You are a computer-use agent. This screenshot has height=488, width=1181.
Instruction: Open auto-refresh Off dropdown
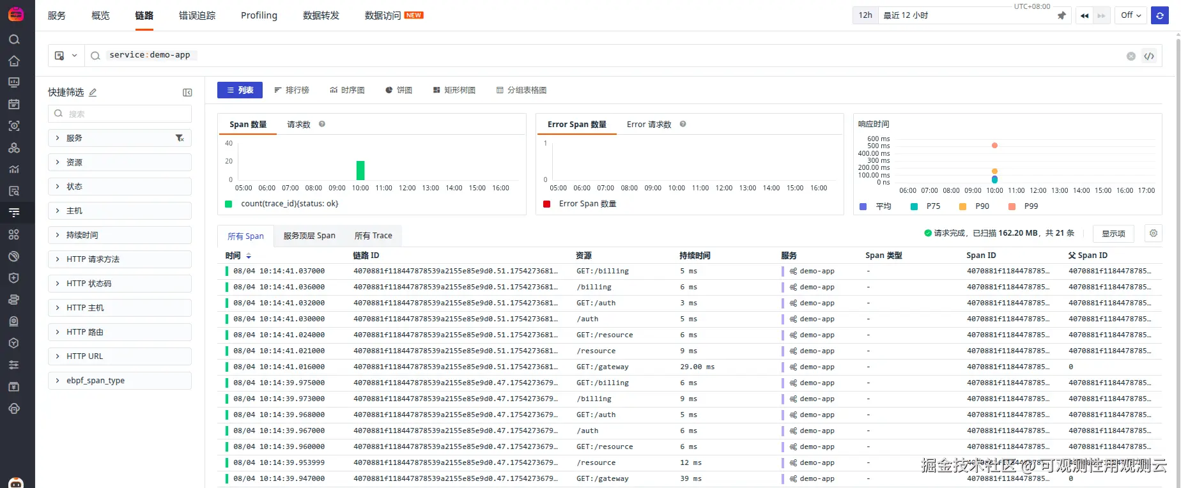pyautogui.click(x=1131, y=15)
